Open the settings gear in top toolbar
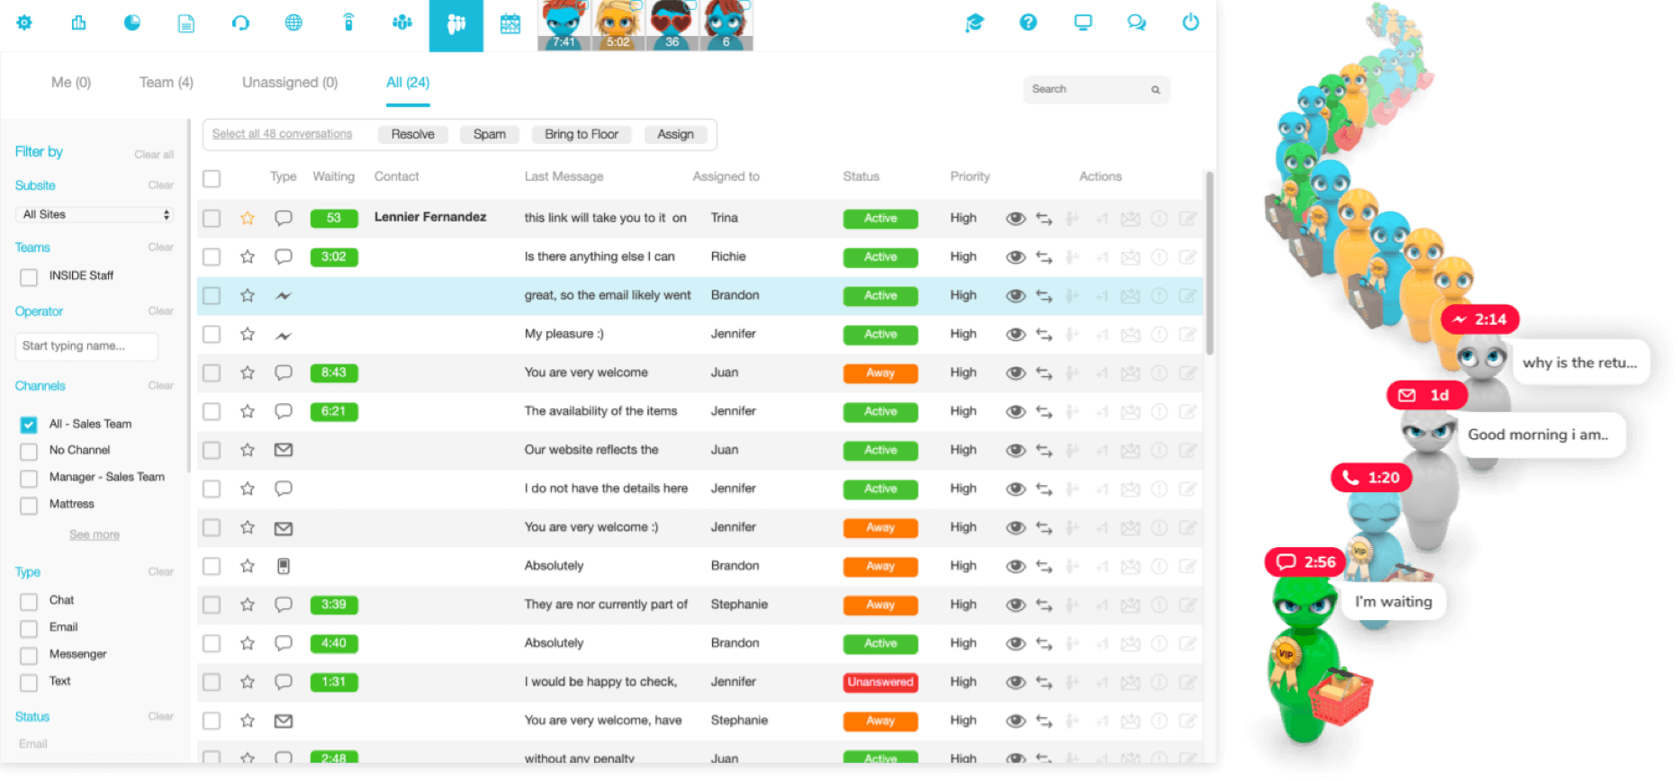The height and width of the screenshot is (781, 1678). coord(24,22)
